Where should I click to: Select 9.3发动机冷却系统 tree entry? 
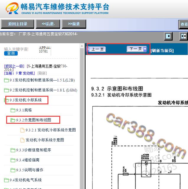(26, 100)
